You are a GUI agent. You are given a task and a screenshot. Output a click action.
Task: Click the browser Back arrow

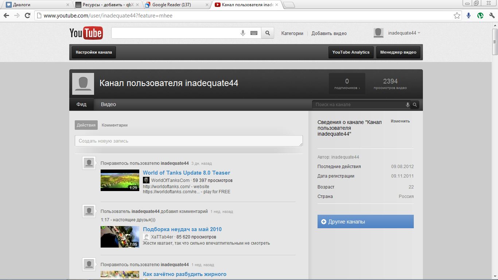[x=6, y=15]
